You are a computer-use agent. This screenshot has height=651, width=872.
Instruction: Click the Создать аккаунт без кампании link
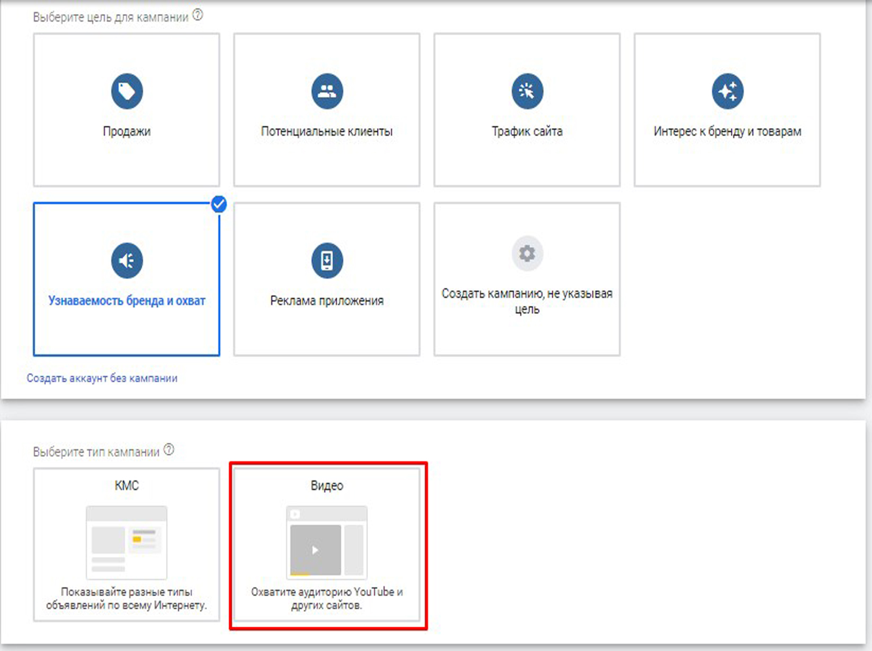[x=102, y=378]
